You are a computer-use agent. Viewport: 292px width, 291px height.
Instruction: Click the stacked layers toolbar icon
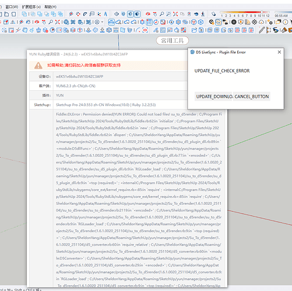pos(73,30)
